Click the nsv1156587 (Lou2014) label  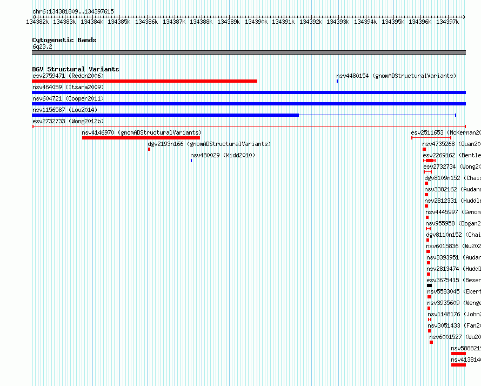click(x=65, y=110)
